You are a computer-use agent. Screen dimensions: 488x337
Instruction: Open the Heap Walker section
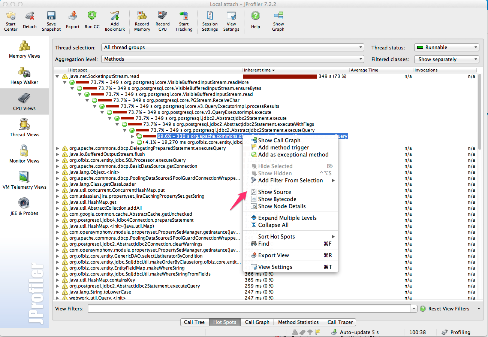[24, 75]
